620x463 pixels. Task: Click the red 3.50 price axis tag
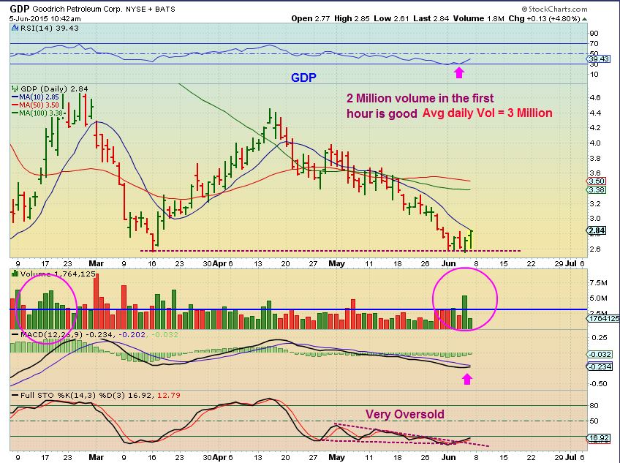click(597, 181)
